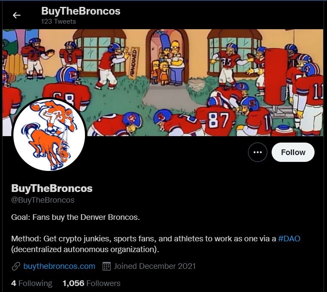Click the @BuyTheBroncos handle text
Image resolution: width=327 pixels, height=292 pixels.
[43, 200]
